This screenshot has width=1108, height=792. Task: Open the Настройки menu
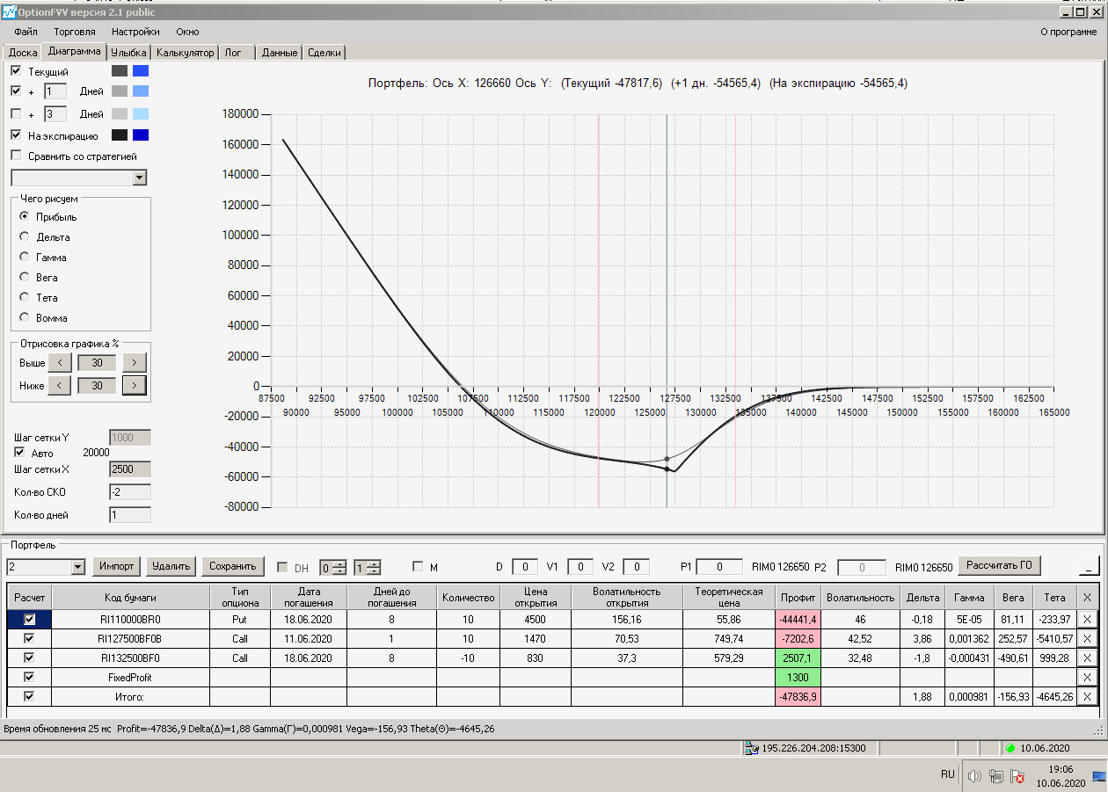135,32
